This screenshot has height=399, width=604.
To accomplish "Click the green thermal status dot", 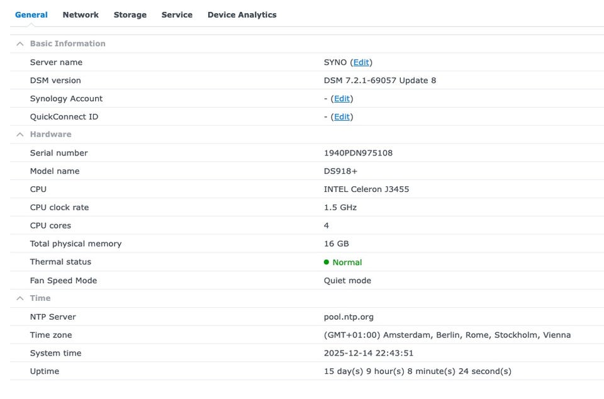I will point(327,262).
